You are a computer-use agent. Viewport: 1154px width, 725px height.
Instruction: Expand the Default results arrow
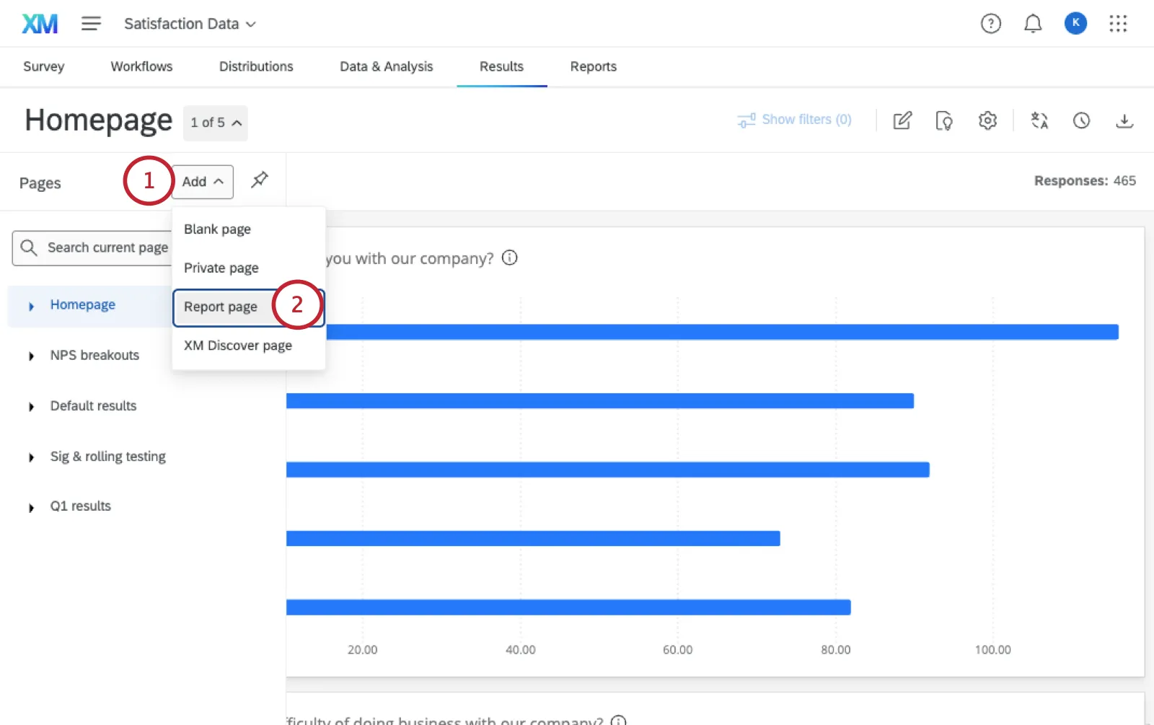pos(31,407)
